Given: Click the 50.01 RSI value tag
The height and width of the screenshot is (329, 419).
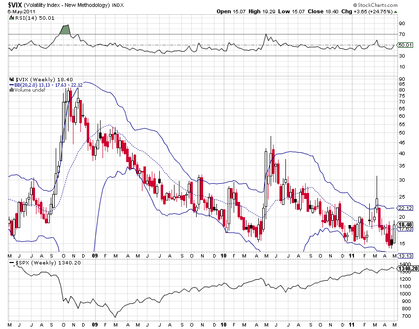Looking at the screenshot, I should (404, 45).
